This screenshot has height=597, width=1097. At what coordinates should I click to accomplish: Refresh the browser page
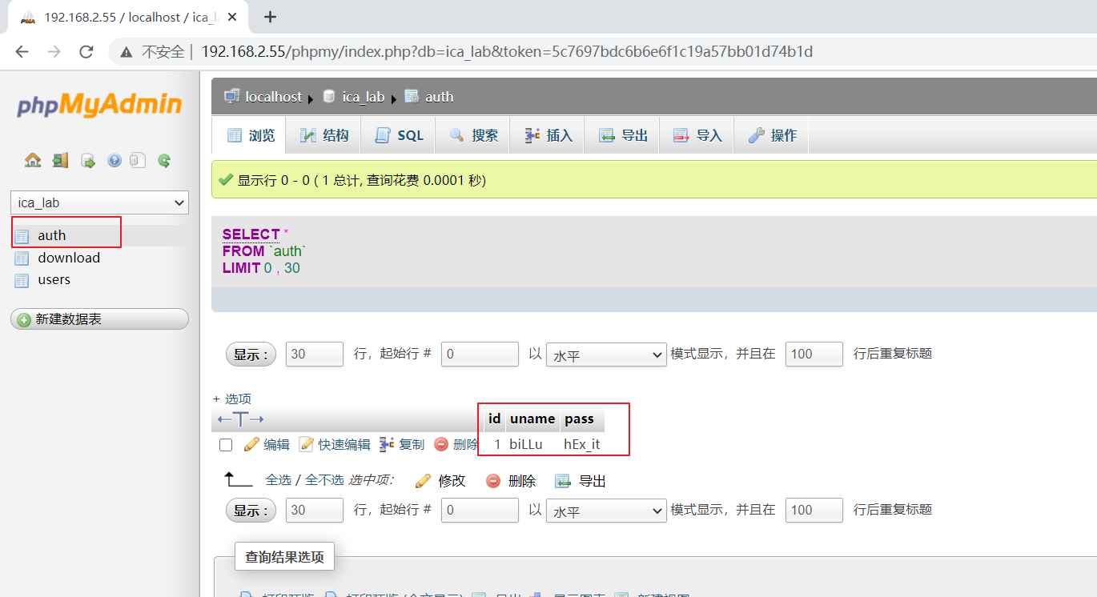86,52
